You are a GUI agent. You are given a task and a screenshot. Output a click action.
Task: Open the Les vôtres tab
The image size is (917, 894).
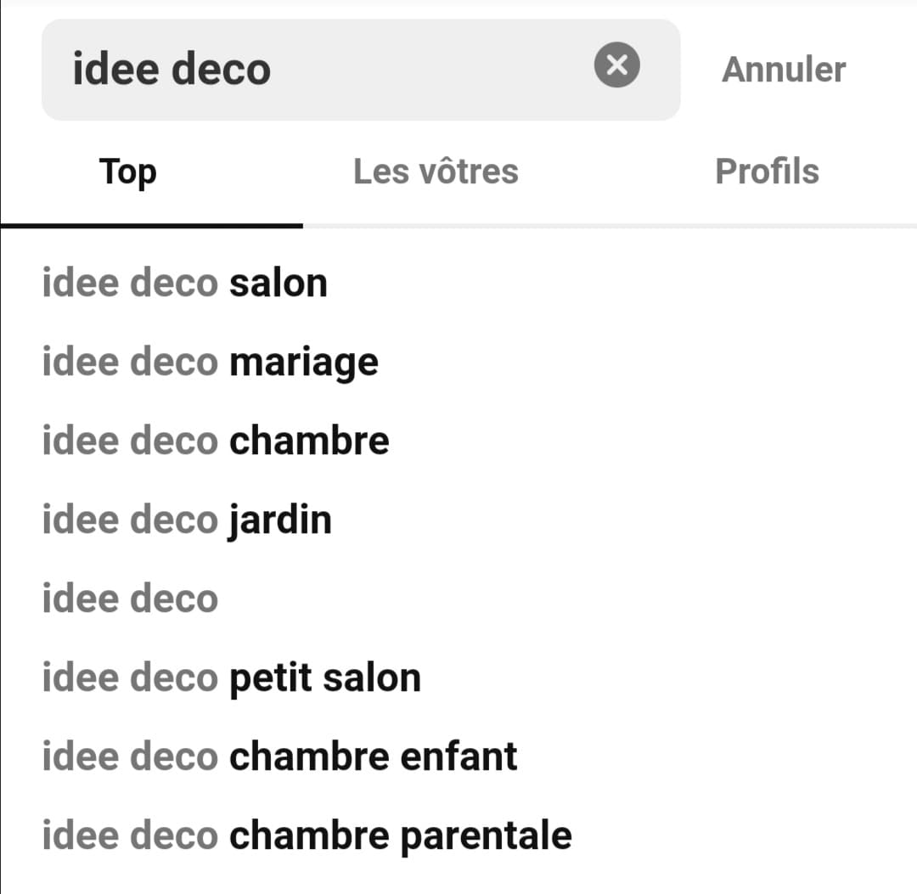click(x=436, y=171)
